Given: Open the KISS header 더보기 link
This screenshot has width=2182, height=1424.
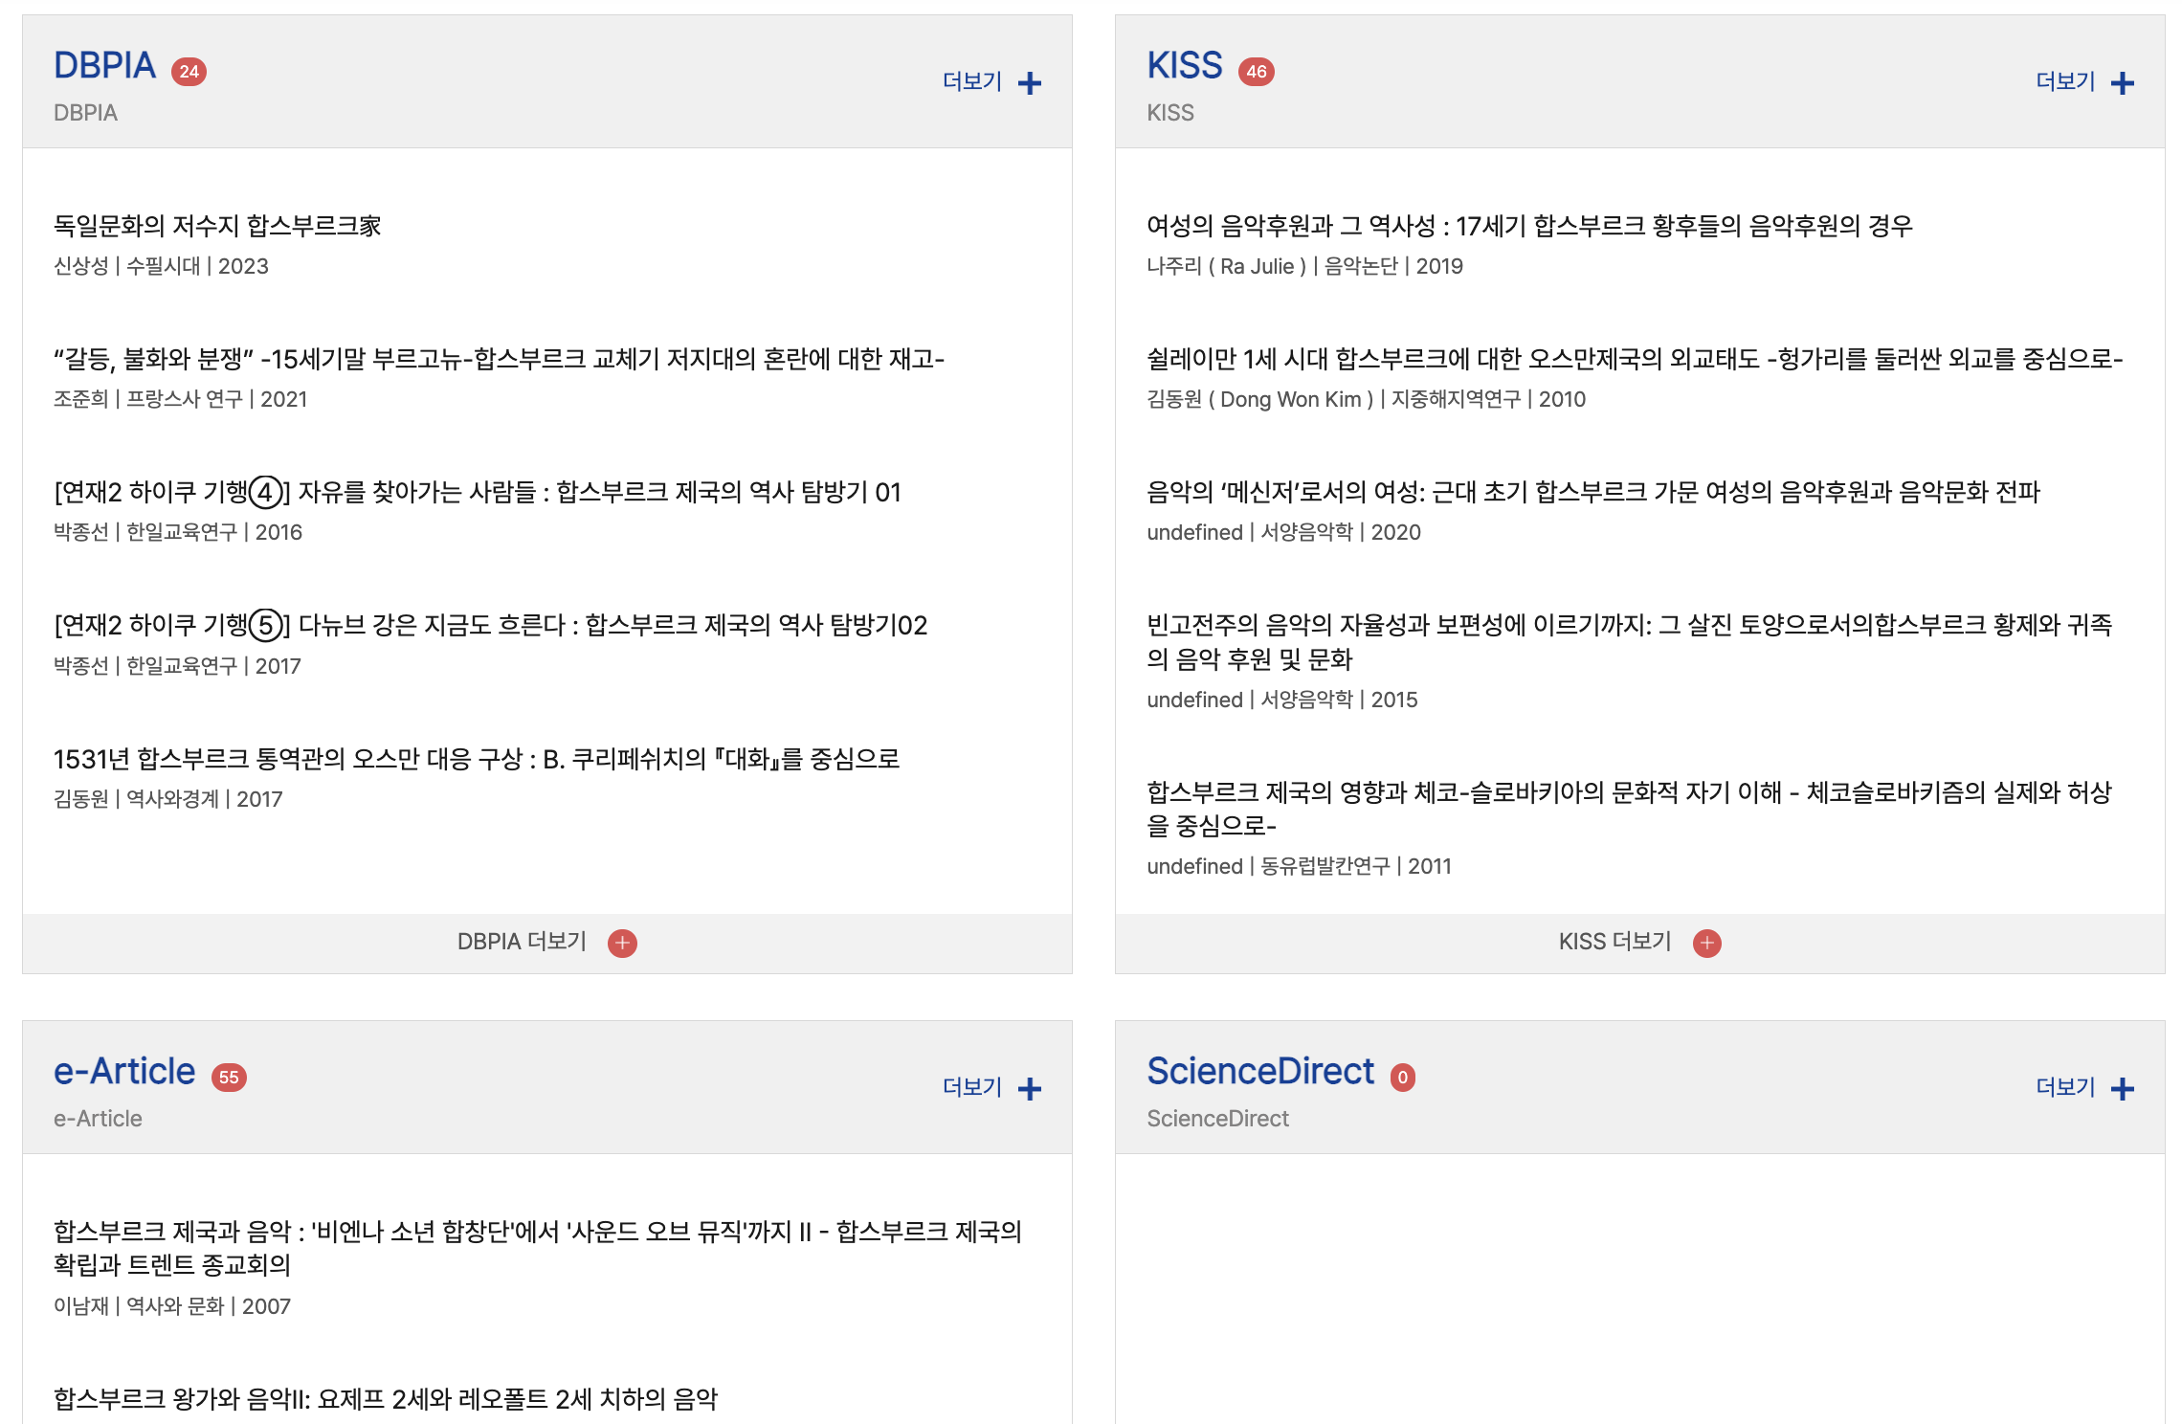Looking at the screenshot, I should 2065,81.
